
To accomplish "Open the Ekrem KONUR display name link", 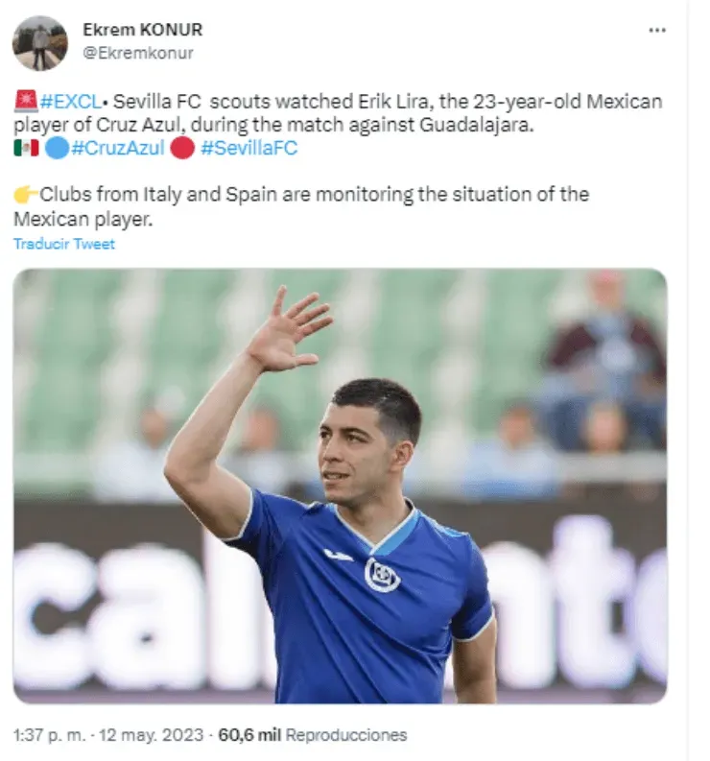I will point(142,30).
